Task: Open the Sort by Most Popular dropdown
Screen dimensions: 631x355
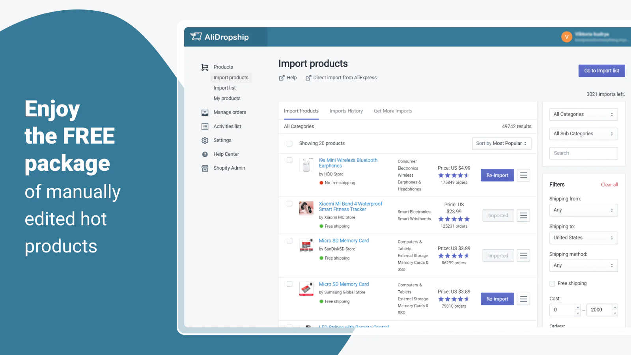Action: coord(501,144)
